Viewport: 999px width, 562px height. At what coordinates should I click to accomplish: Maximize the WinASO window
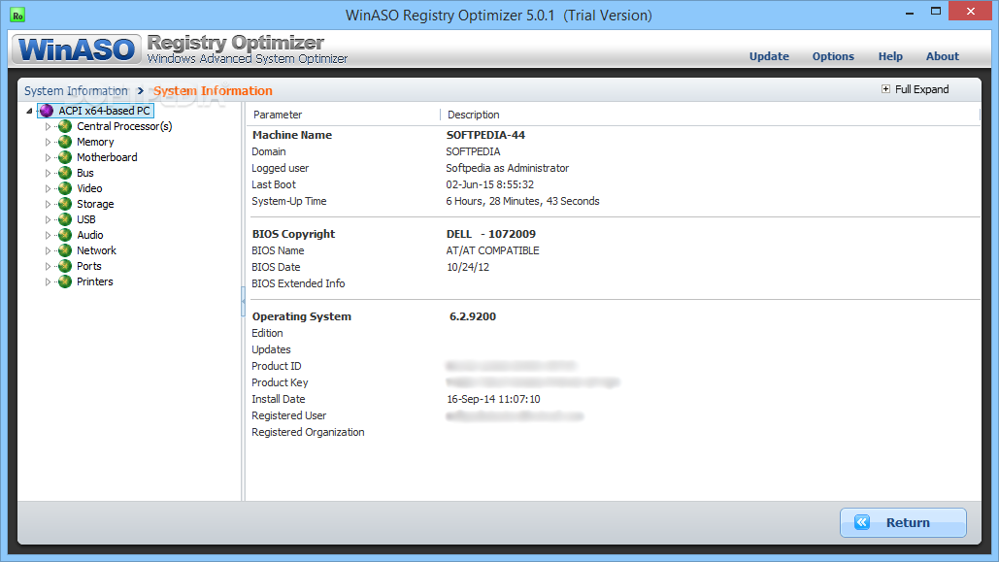[935, 12]
